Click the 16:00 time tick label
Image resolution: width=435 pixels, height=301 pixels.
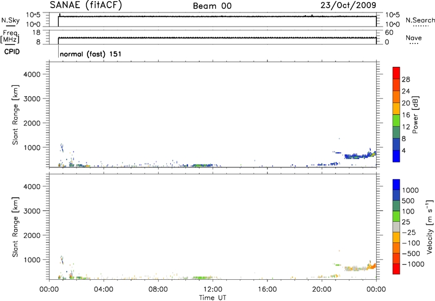click(267, 290)
